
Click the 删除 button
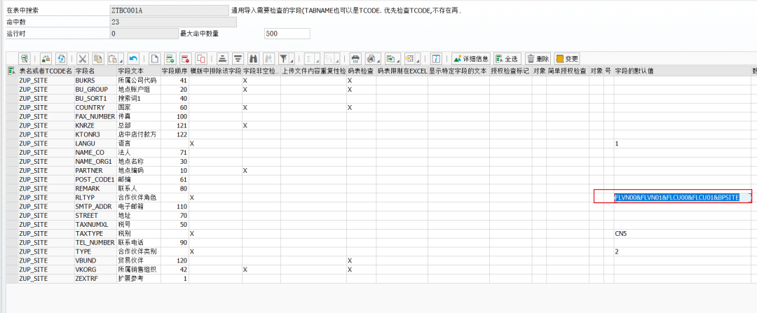[x=538, y=59]
